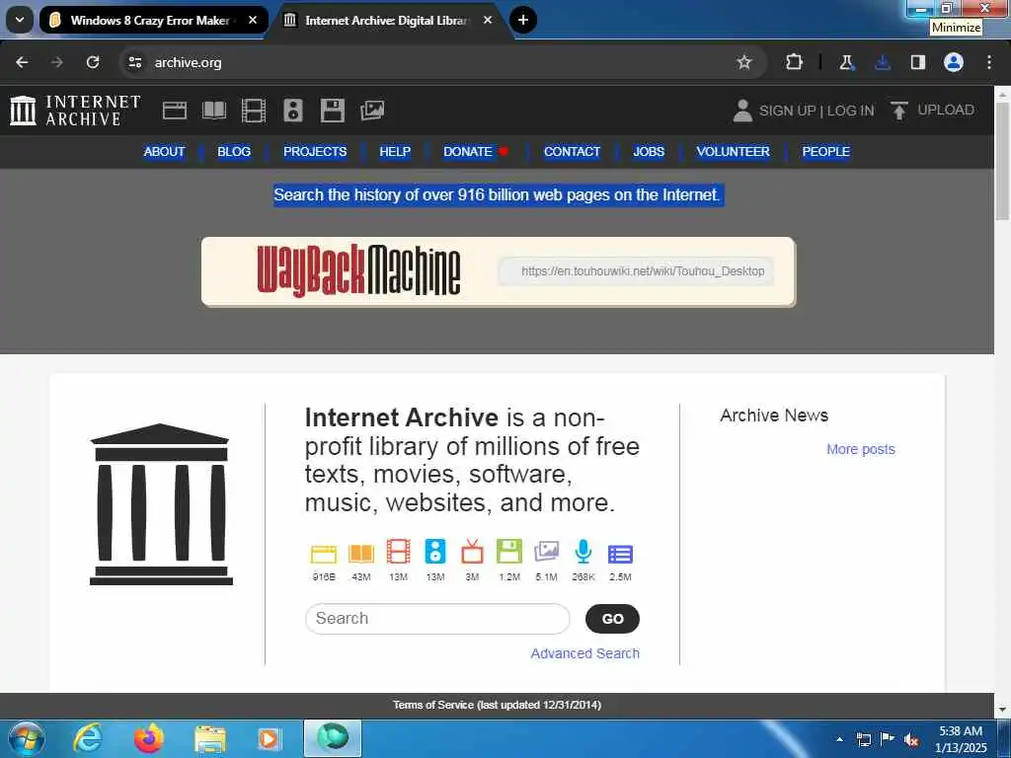Open the browser extensions puzzle icon
Image resolution: width=1011 pixels, height=758 pixels.
tap(795, 62)
